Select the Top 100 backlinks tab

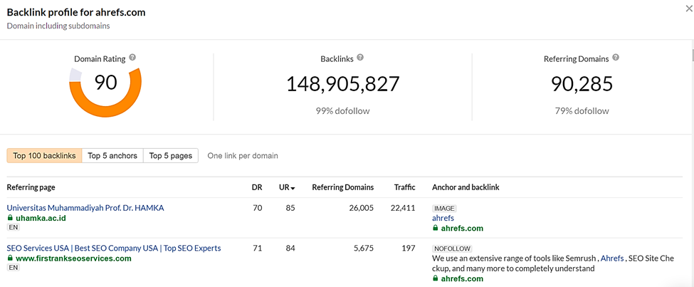coord(44,155)
